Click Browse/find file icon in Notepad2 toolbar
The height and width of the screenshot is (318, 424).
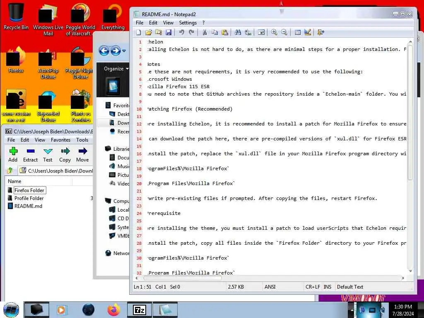coord(159,32)
